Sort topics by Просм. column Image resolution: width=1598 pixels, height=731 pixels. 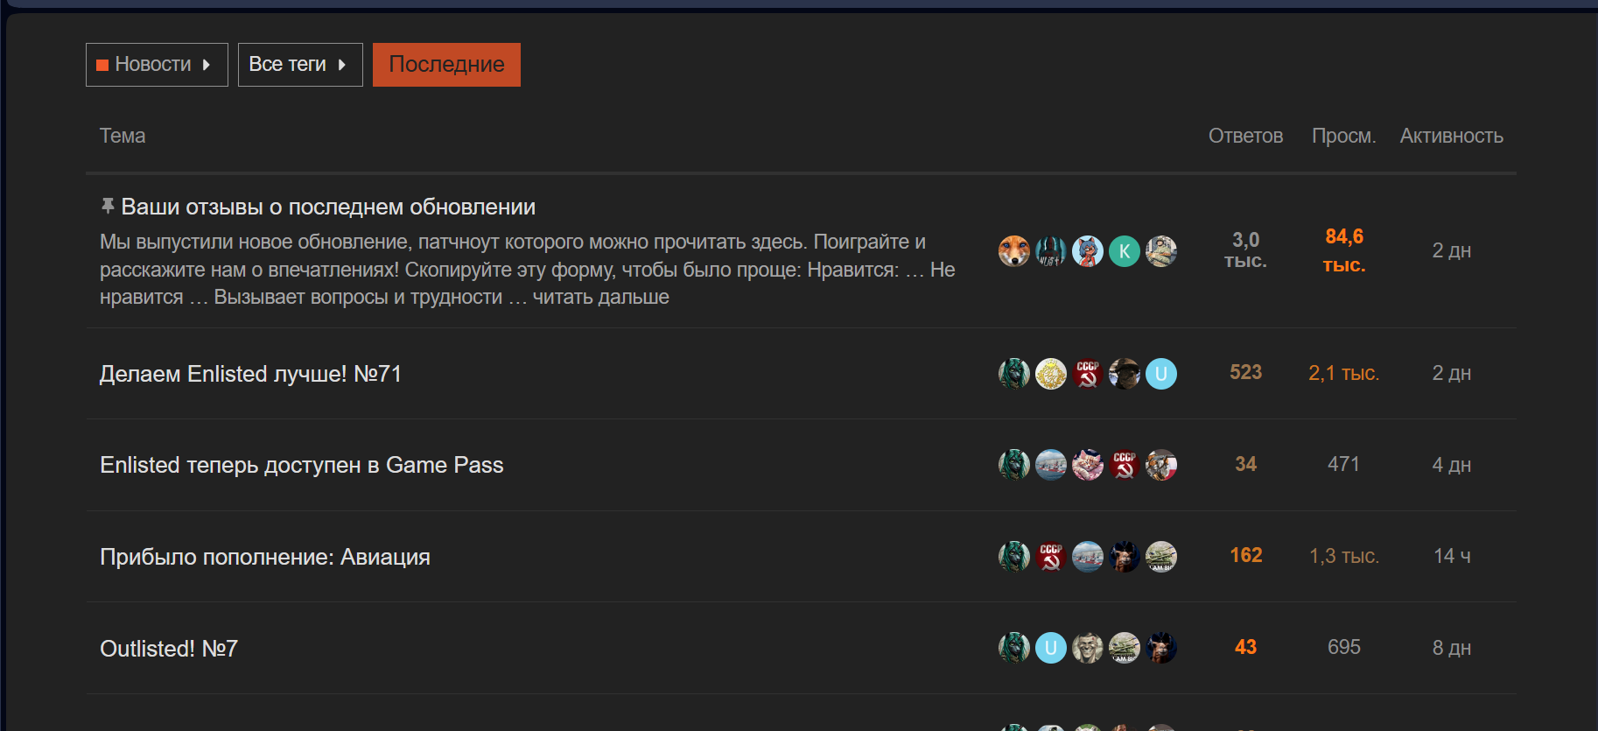pyautogui.click(x=1343, y=136)
